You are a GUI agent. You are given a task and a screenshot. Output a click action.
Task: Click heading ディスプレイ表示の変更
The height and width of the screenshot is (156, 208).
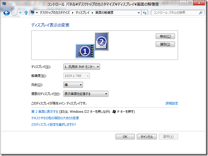50,25
